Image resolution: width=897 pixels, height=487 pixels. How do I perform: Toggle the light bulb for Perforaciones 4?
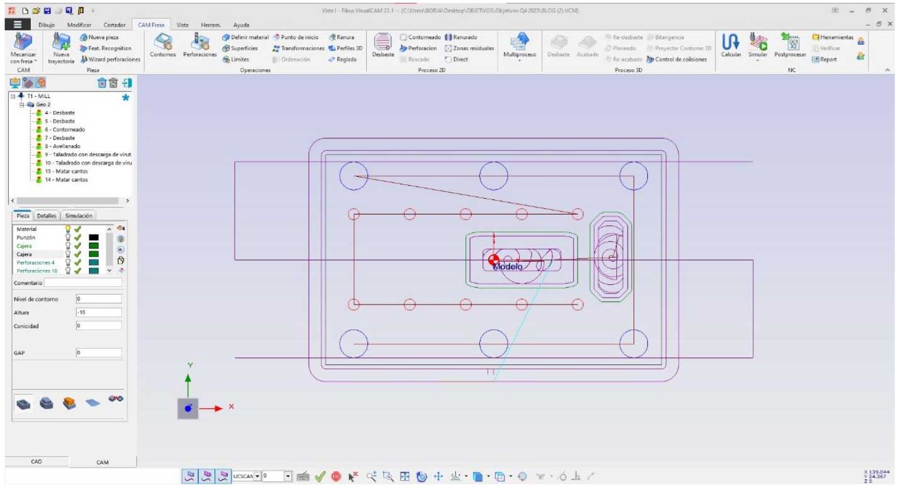click(x=68, y=262)
